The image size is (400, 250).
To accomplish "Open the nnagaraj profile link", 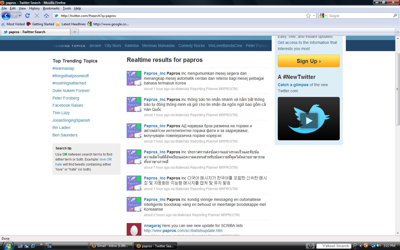I will pyautogui.click(x=152, y=226).
